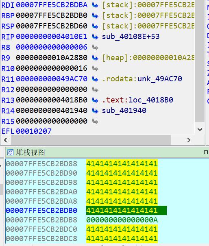
Task: Follow the jump arrow next to R13
Action: click(x=95, y=100)
